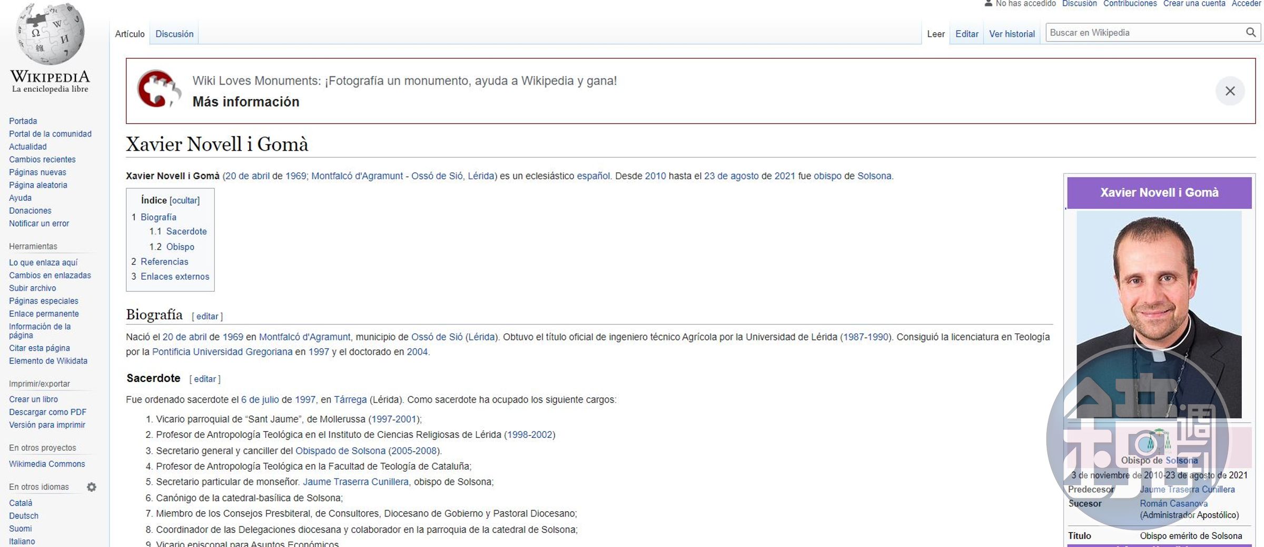
Task: Jump to Referencias in the index
Action: point(164,261)
